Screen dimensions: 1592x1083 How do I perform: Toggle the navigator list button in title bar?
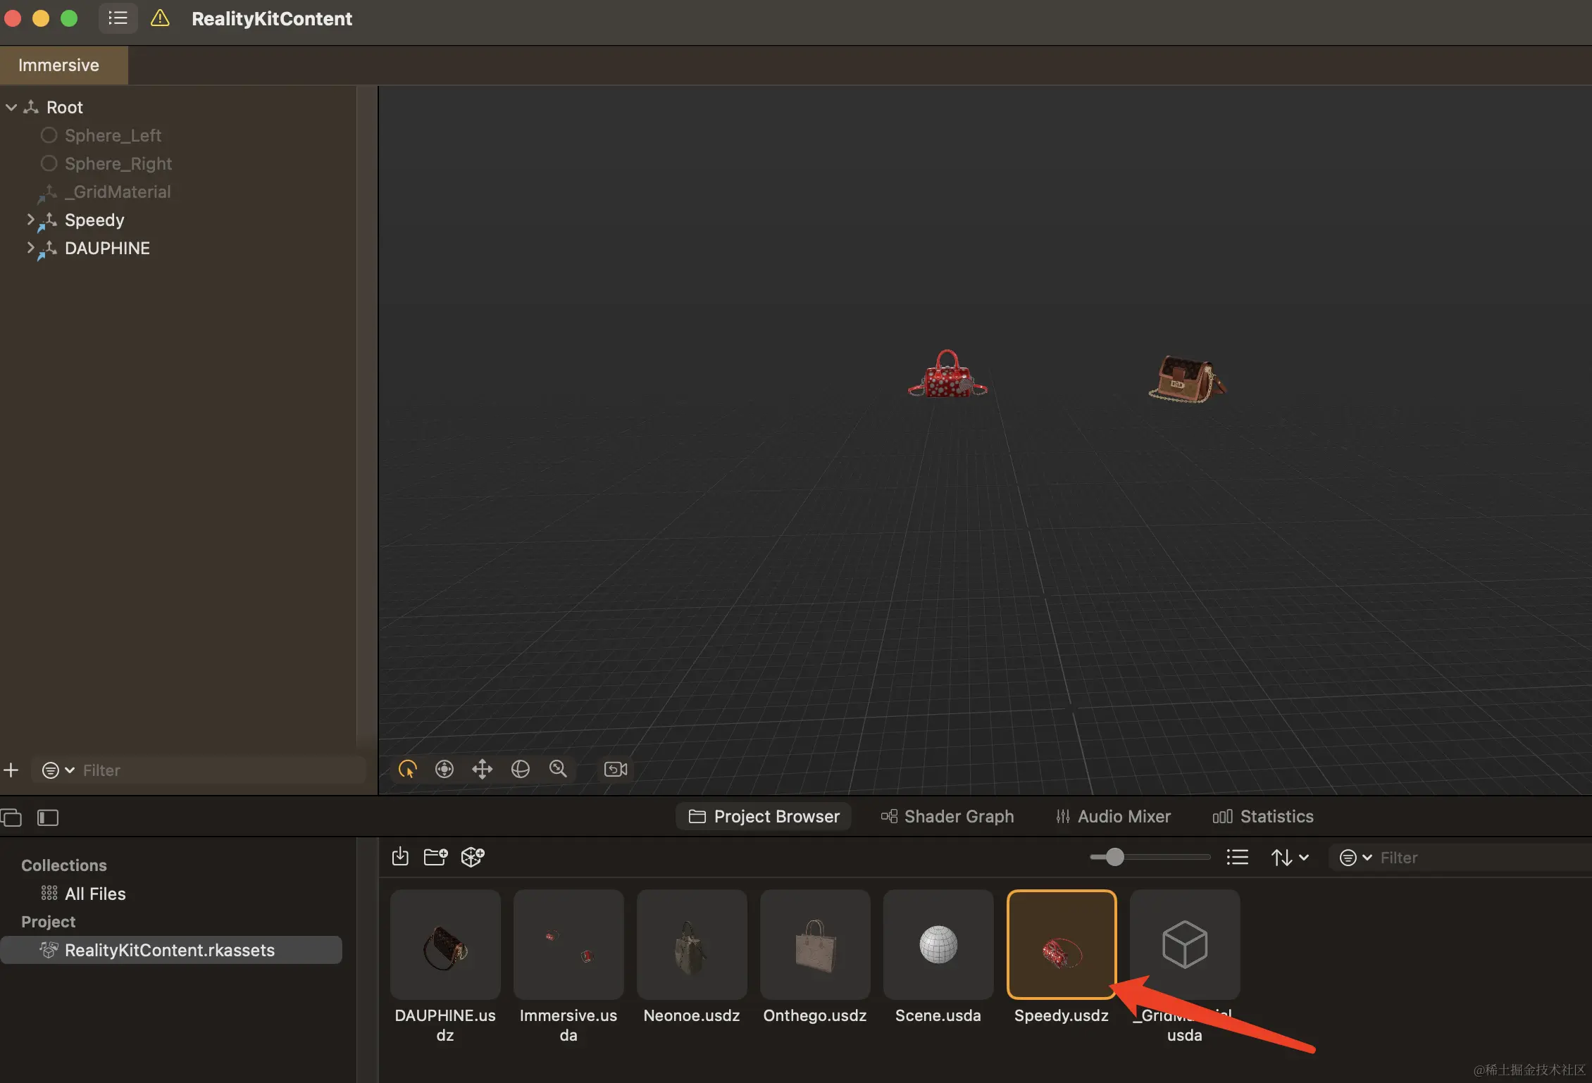click(118, 18)
